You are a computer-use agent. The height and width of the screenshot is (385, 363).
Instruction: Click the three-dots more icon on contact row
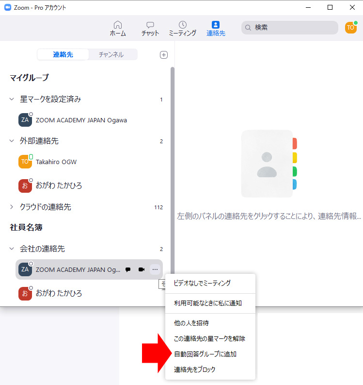[x=155, y=269]
